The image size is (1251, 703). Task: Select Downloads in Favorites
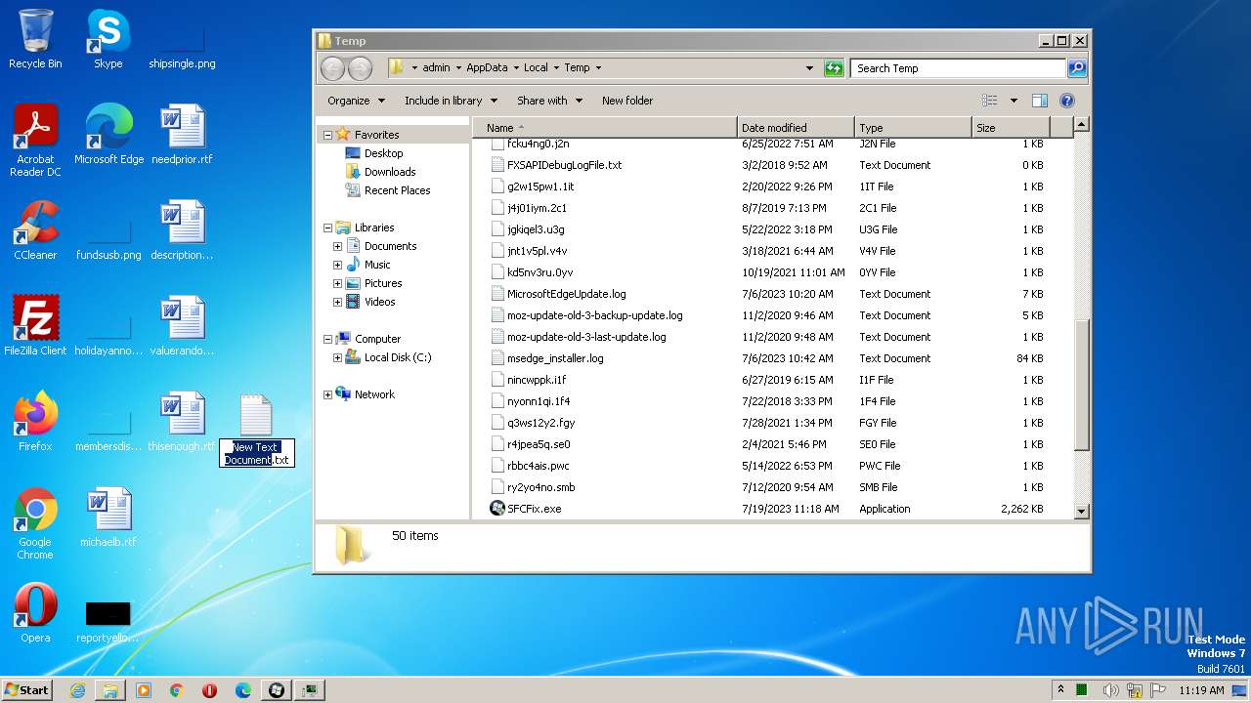click(390, 172)
